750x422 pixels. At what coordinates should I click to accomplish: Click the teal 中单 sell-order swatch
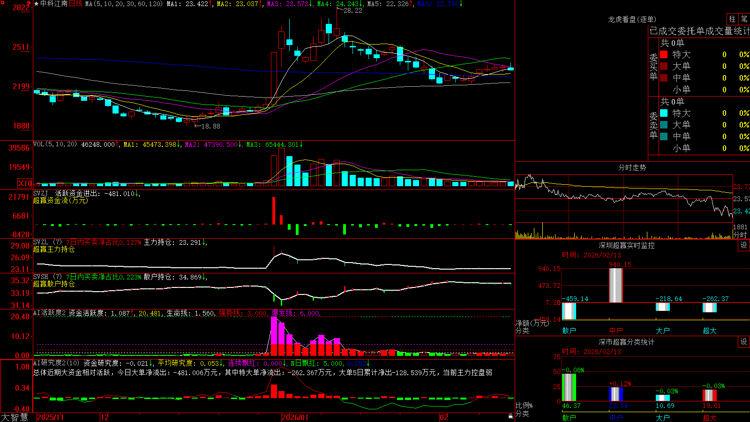coord(664,136)
